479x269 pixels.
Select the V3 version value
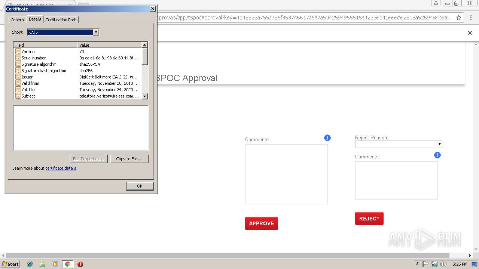click(x=82, y=52)
